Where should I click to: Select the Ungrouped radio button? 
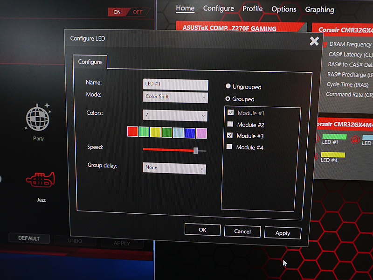coord(228,86)
